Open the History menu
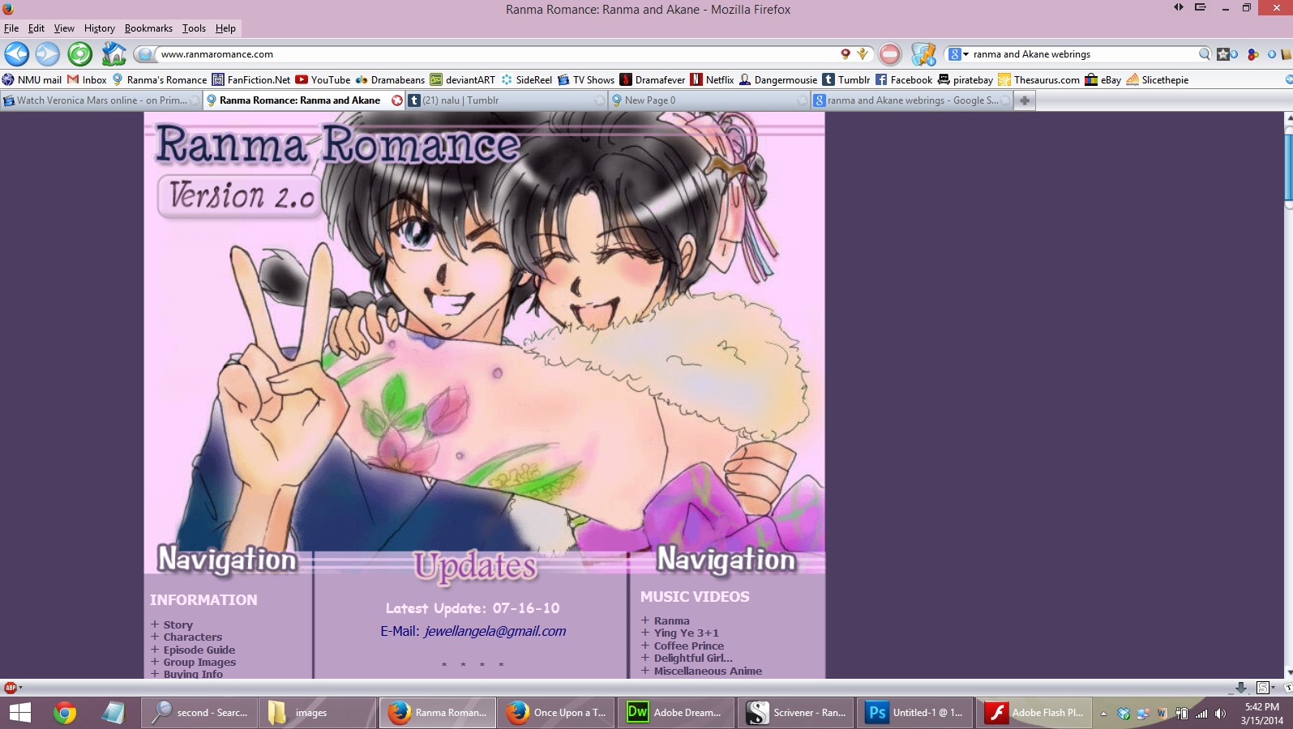 tap(99, 28)
